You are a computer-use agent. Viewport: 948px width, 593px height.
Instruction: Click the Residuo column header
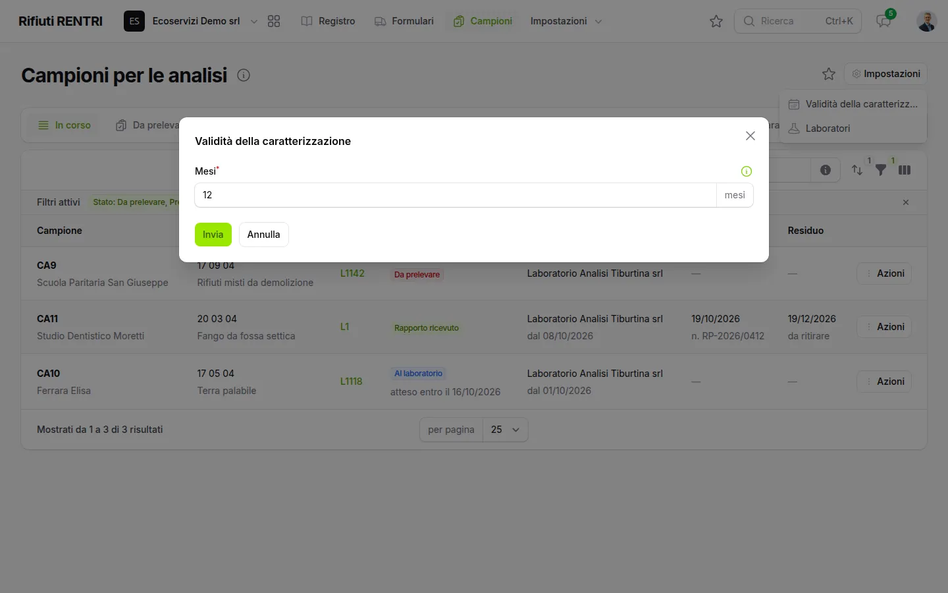(806, 231)
